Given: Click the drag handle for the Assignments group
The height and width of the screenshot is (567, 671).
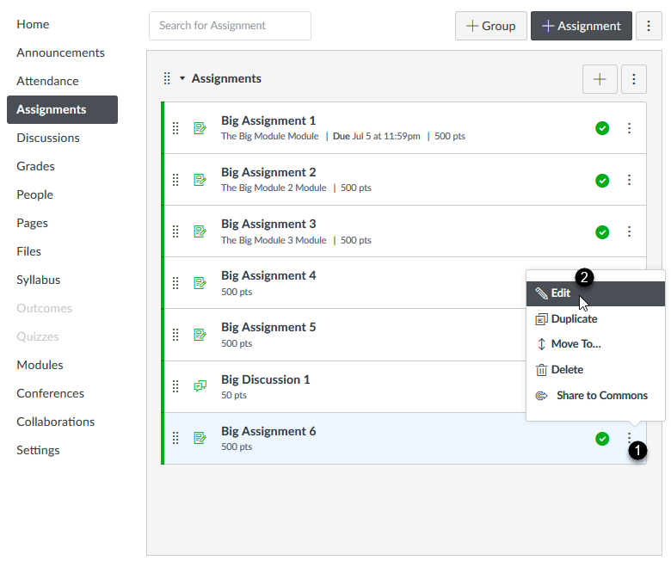Looking at the screenshot, I should (x=167, y=79).
